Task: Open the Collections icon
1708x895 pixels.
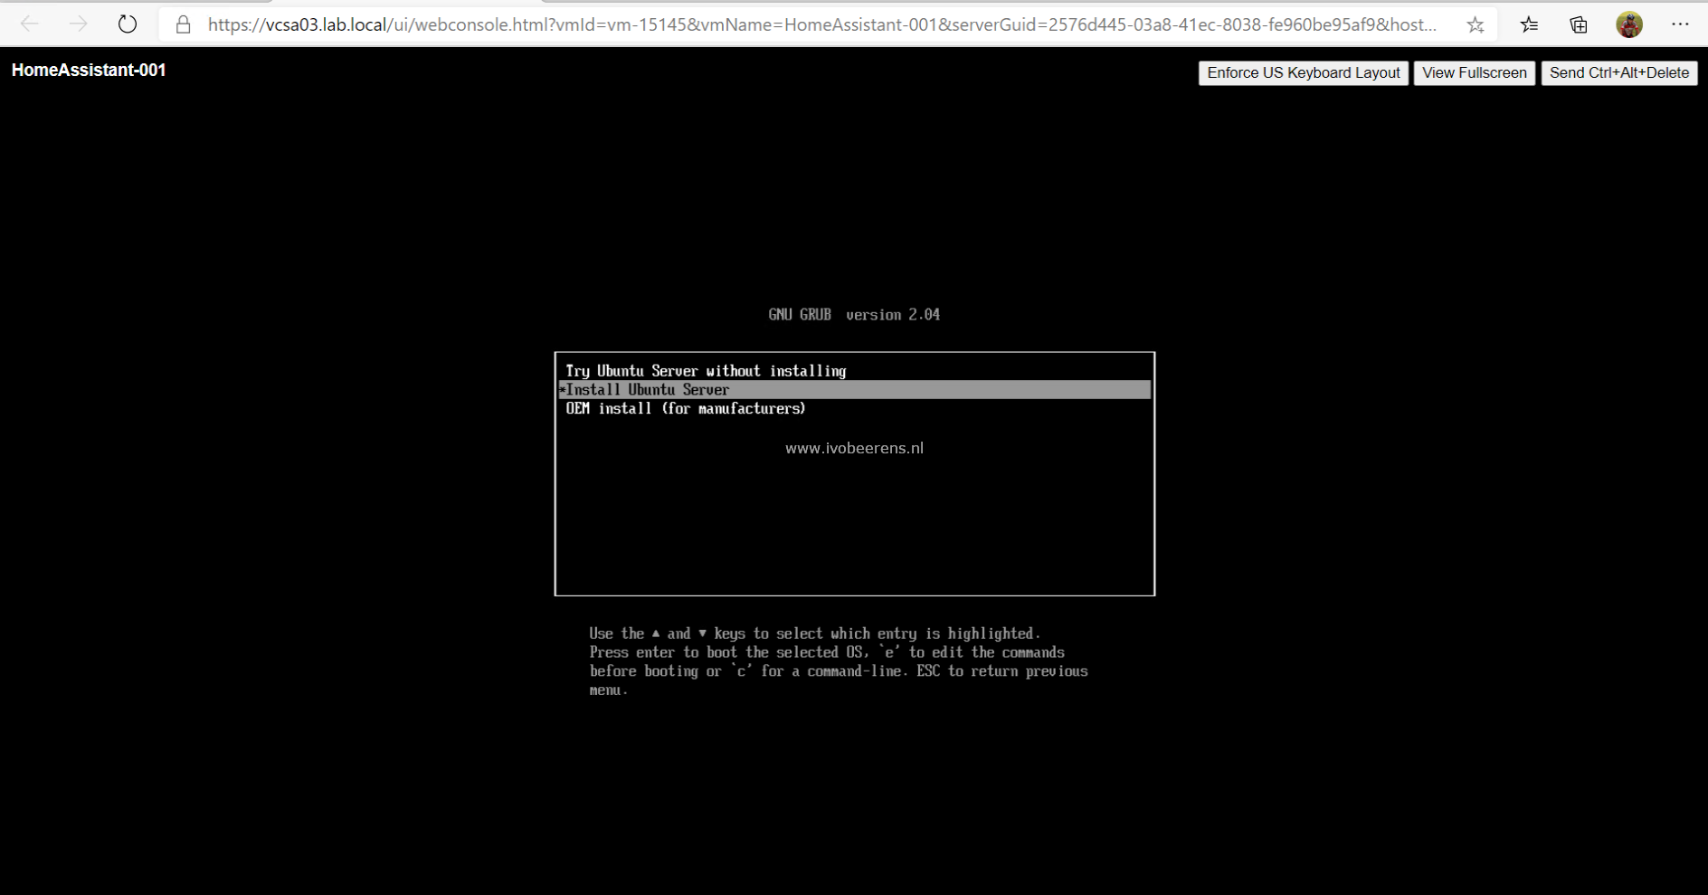Action: [x=1579, y=25]
